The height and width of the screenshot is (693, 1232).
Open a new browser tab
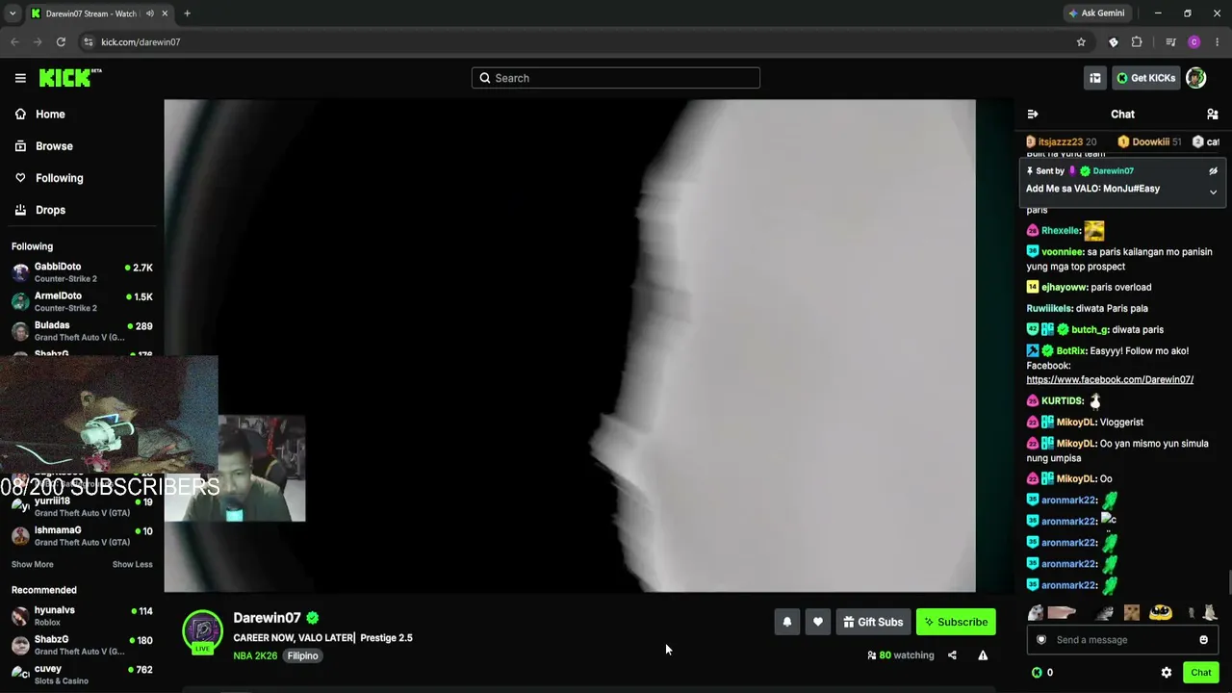coord(188,13)
